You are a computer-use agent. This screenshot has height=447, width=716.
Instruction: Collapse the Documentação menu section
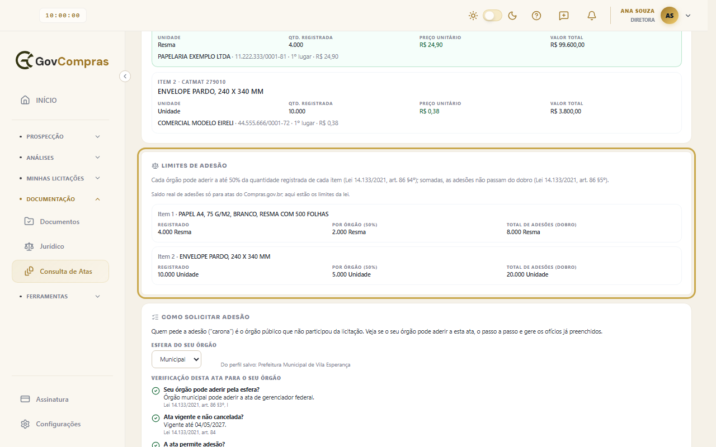click(60, 199)
